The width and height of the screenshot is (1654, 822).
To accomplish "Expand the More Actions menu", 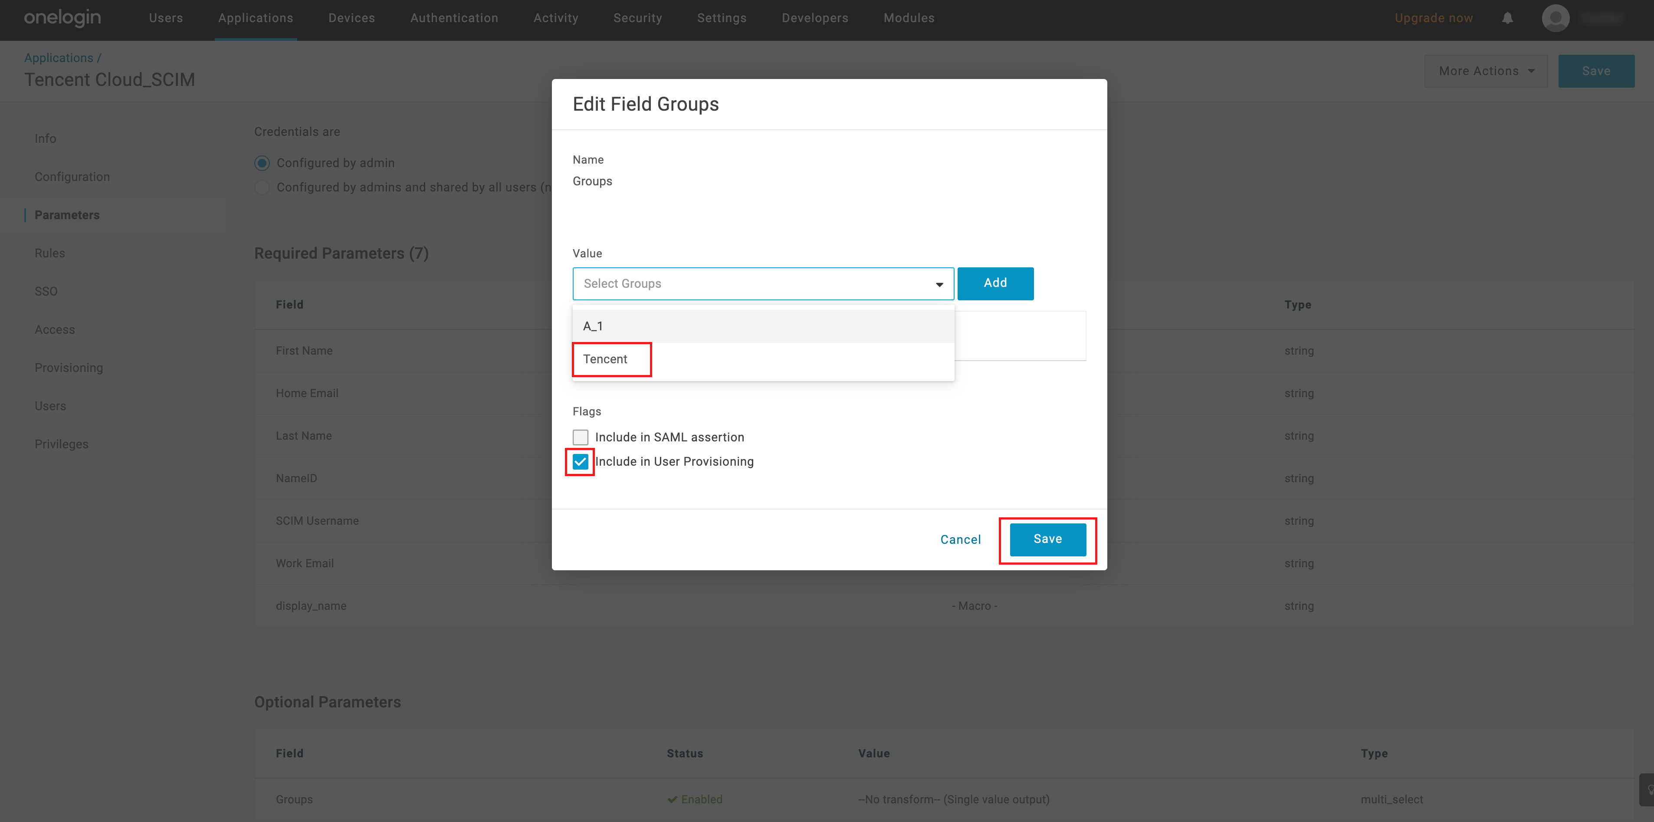I will 1486,71.
